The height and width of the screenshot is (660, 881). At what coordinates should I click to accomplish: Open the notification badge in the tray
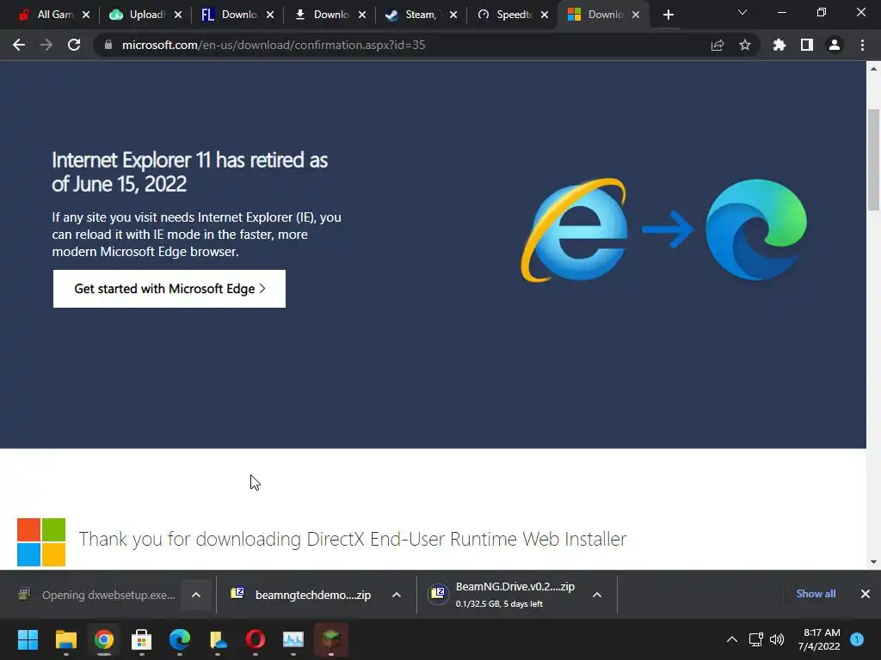click(857, 639)
